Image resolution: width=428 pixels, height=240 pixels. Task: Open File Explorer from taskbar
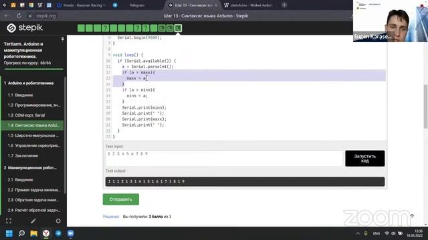pos(34,233)
